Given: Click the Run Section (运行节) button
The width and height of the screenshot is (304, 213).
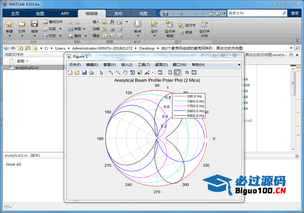Looking at the screenshot, I should pyautogui.click(x=187, y=25).
